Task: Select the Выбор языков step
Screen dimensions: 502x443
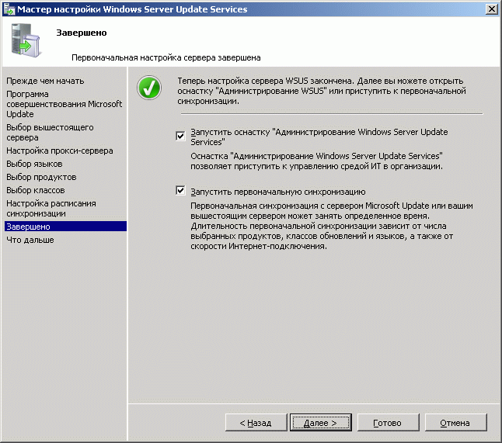Action: click(34, 164)
